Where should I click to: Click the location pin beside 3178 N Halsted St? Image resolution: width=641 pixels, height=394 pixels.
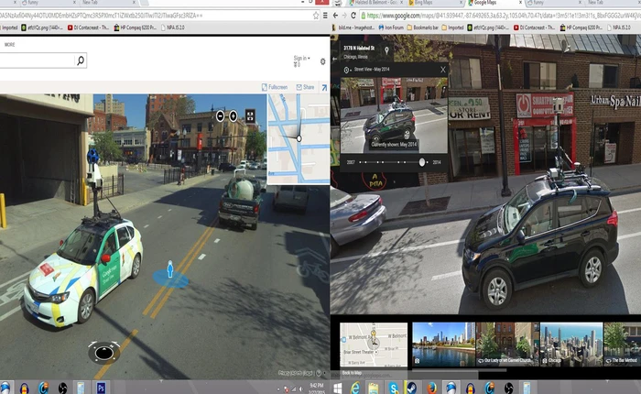tap(386, 50)
